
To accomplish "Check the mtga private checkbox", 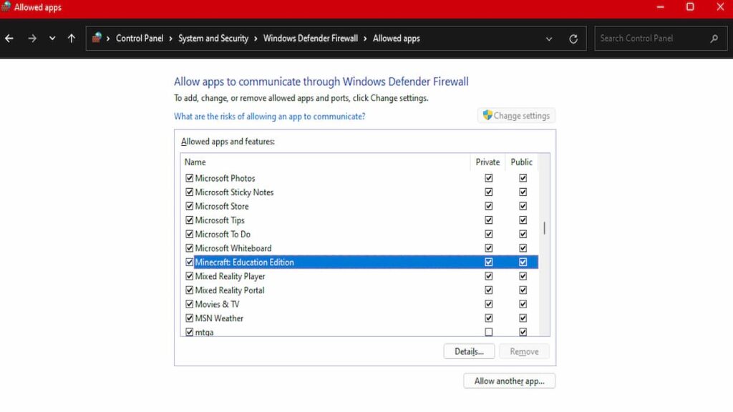I will 488,332.
